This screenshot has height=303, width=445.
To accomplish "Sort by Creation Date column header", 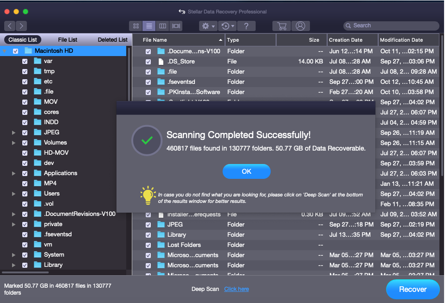I will pyautogui.click(x=353, y=40).
